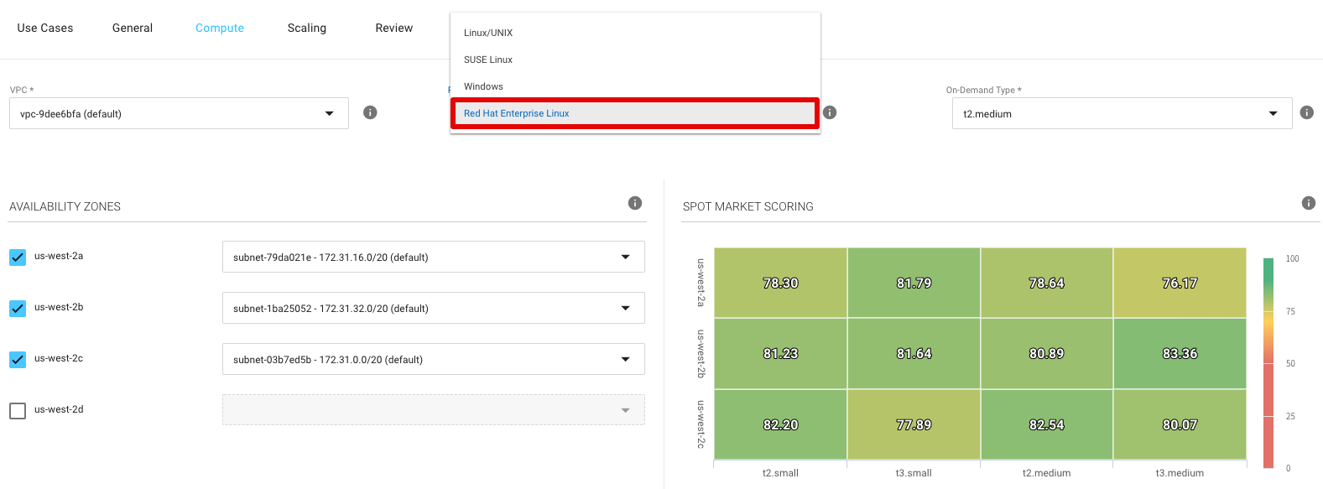
Task: Expand the VPC dropdown
Action: pos(179,114)
